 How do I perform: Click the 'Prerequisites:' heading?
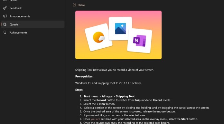84,76
